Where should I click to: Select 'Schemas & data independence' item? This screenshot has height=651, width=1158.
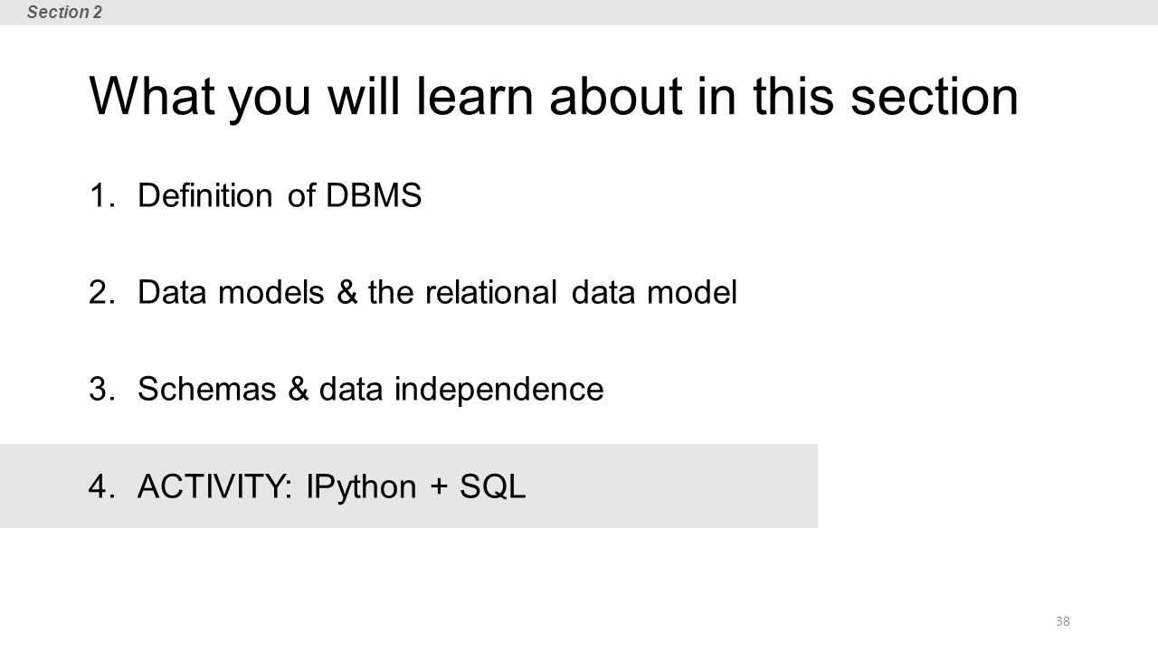[x=371, y=390]
